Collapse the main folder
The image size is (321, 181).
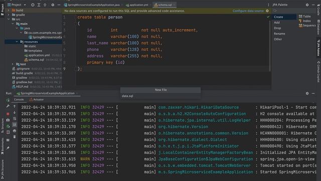click(x=13, y=24)
